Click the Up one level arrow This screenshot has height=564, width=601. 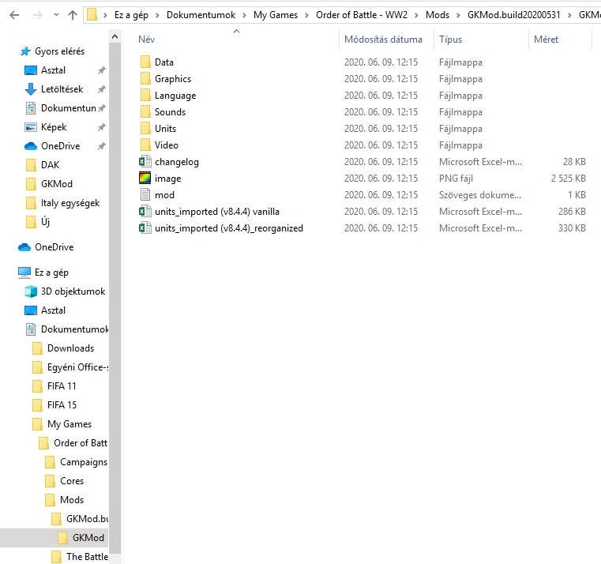pos(73,14)
